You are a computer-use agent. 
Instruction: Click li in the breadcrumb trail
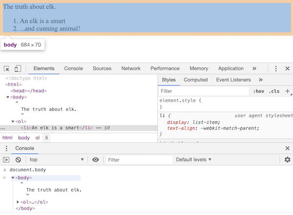point(46,138)
